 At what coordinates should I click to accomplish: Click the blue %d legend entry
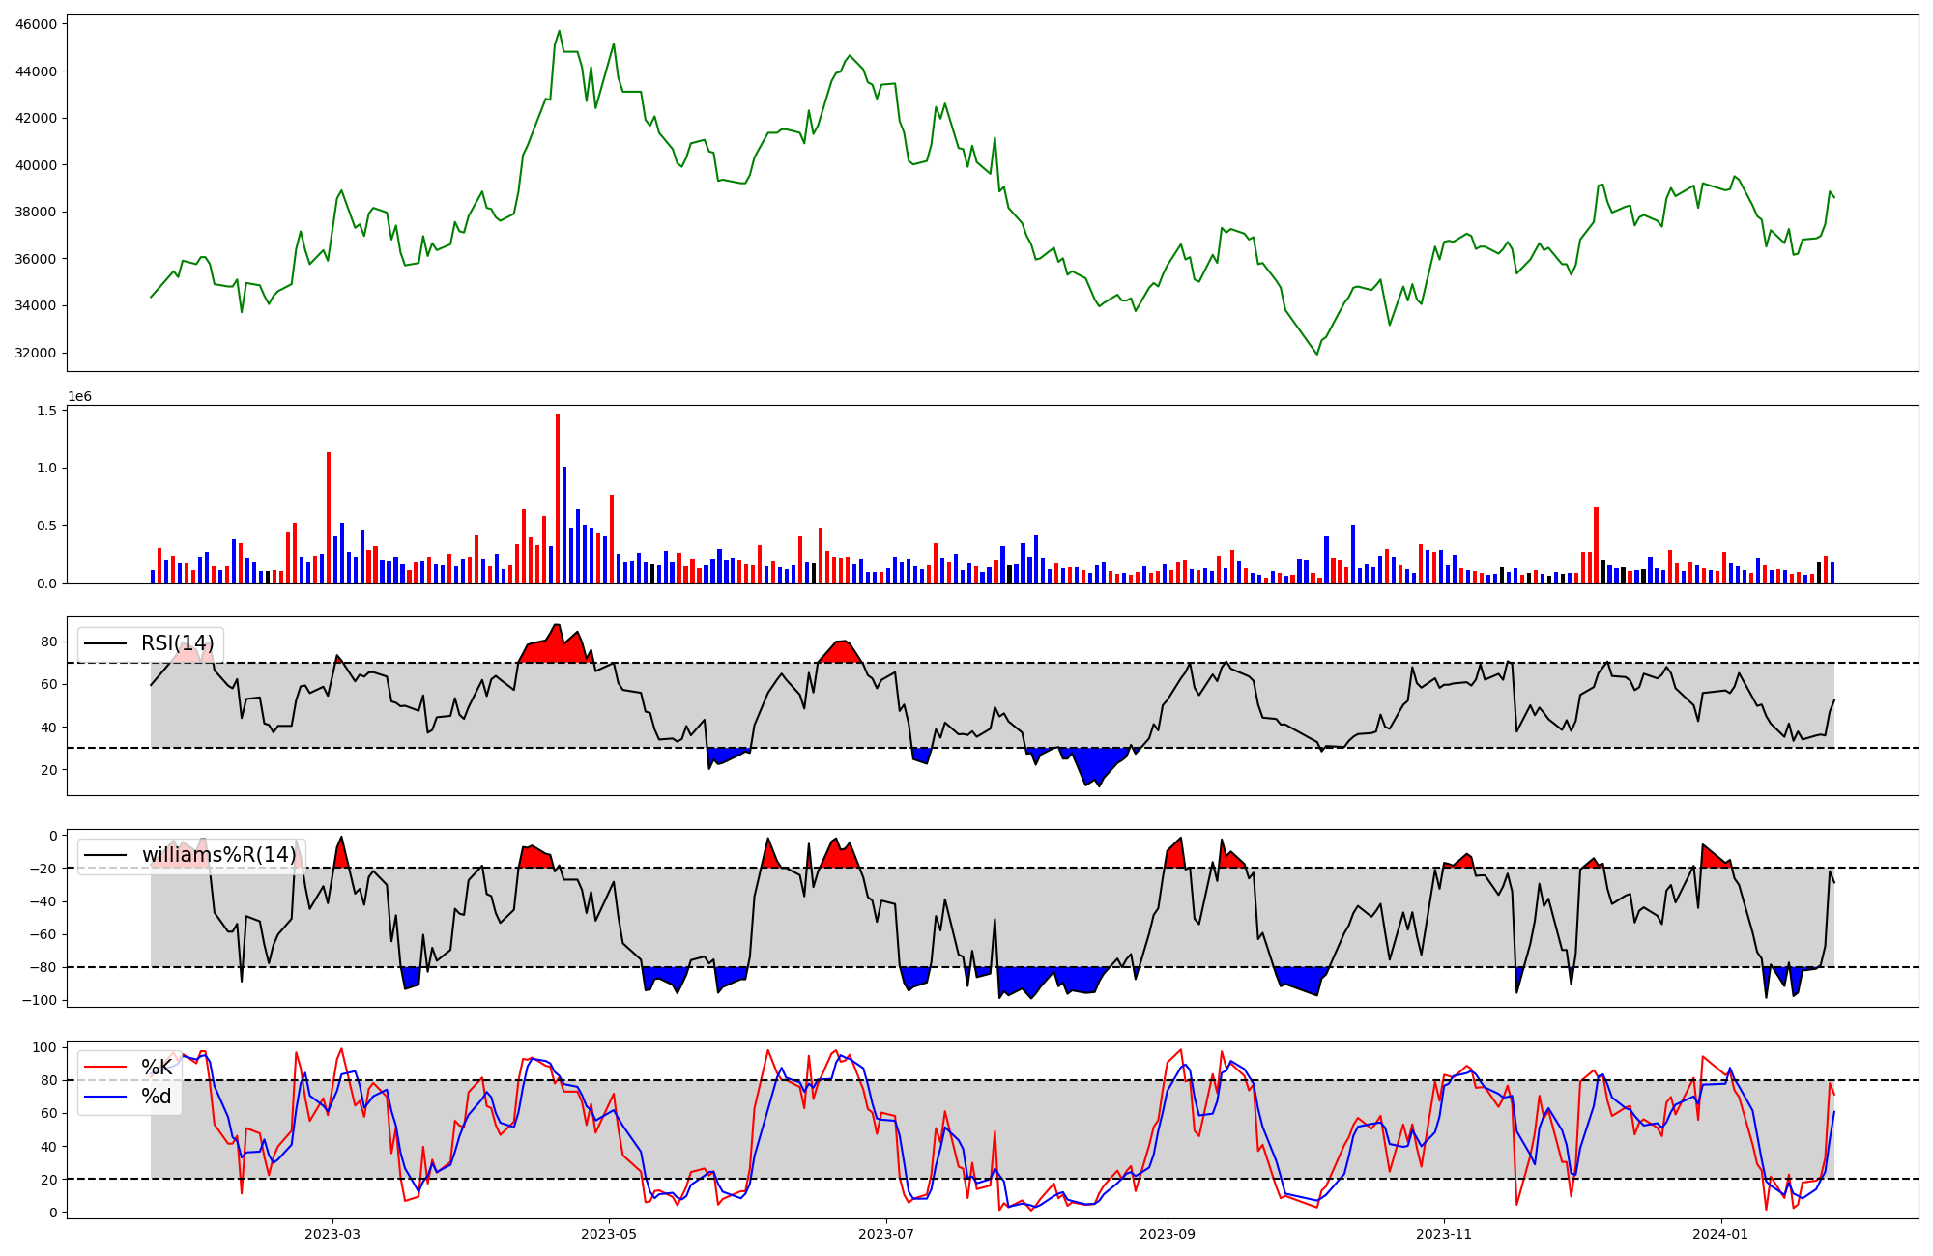157,1097
